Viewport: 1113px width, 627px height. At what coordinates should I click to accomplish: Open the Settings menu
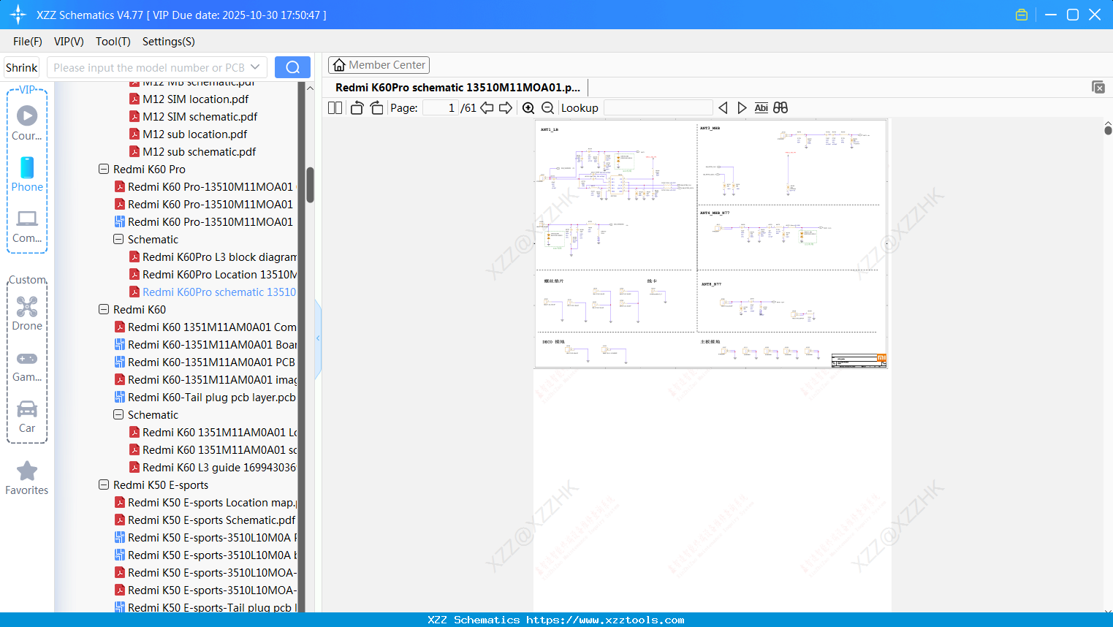[167, 42]
